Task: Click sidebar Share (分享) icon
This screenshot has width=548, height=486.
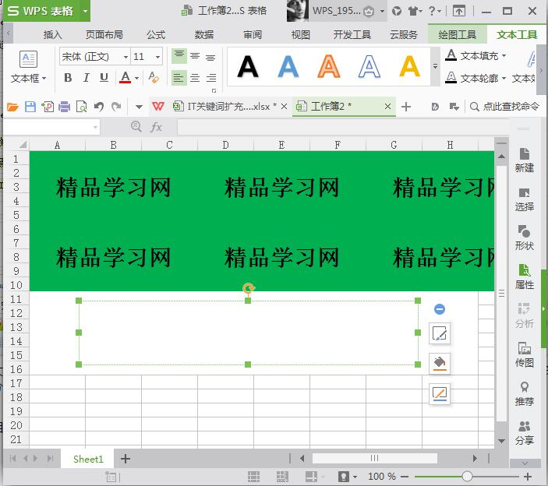Action: 525,432
